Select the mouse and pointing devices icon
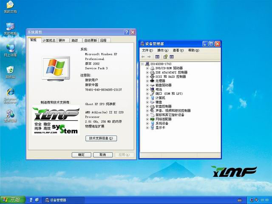272x204 pixels. 152,115
